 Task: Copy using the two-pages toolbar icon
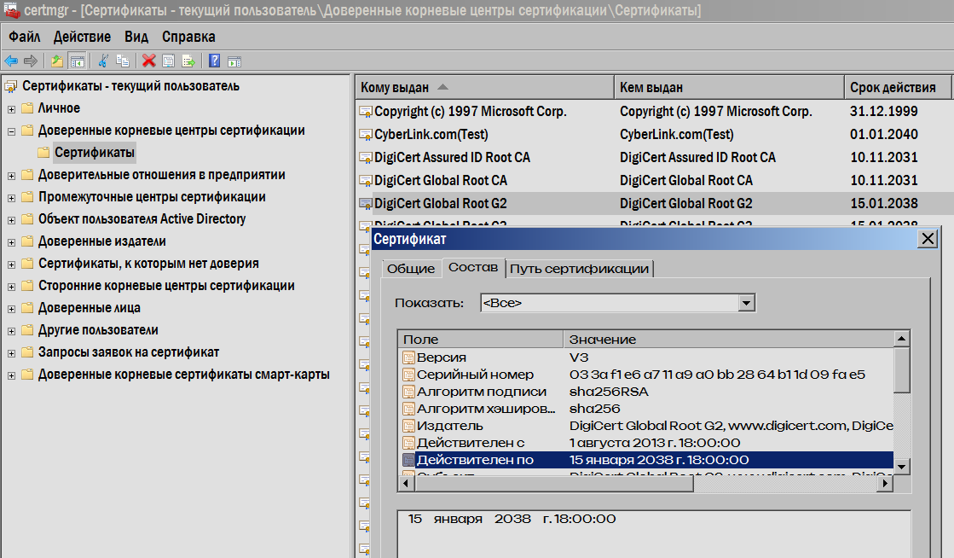(123, 61)
